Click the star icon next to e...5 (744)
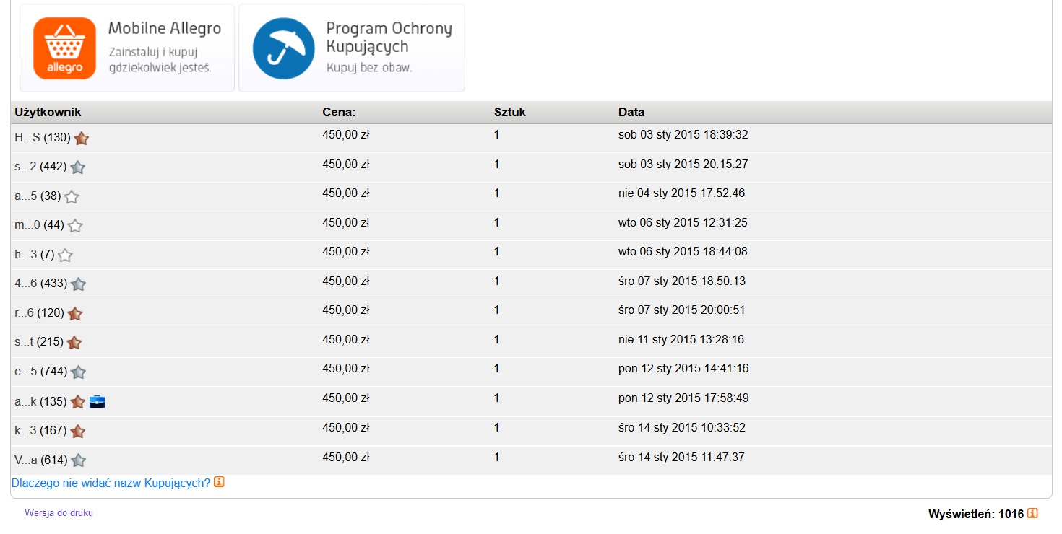1062x534 pixels. (x=78, y=372)
